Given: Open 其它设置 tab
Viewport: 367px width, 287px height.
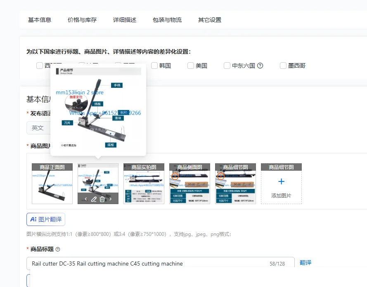Looking at the screenshot, I should point(210,20).
